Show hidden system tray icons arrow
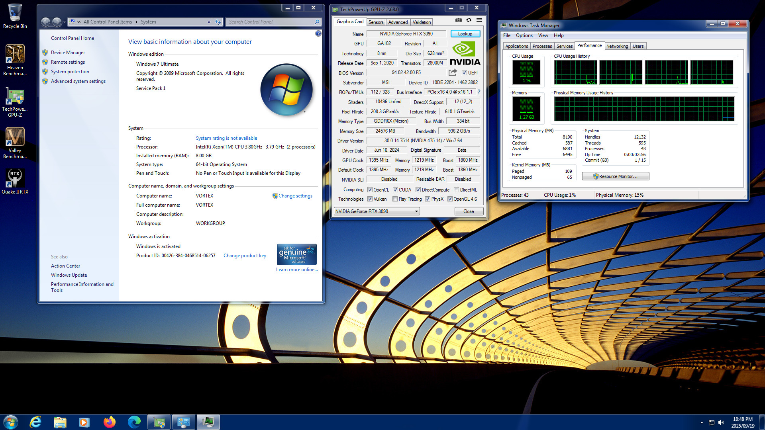 [701, 422]
